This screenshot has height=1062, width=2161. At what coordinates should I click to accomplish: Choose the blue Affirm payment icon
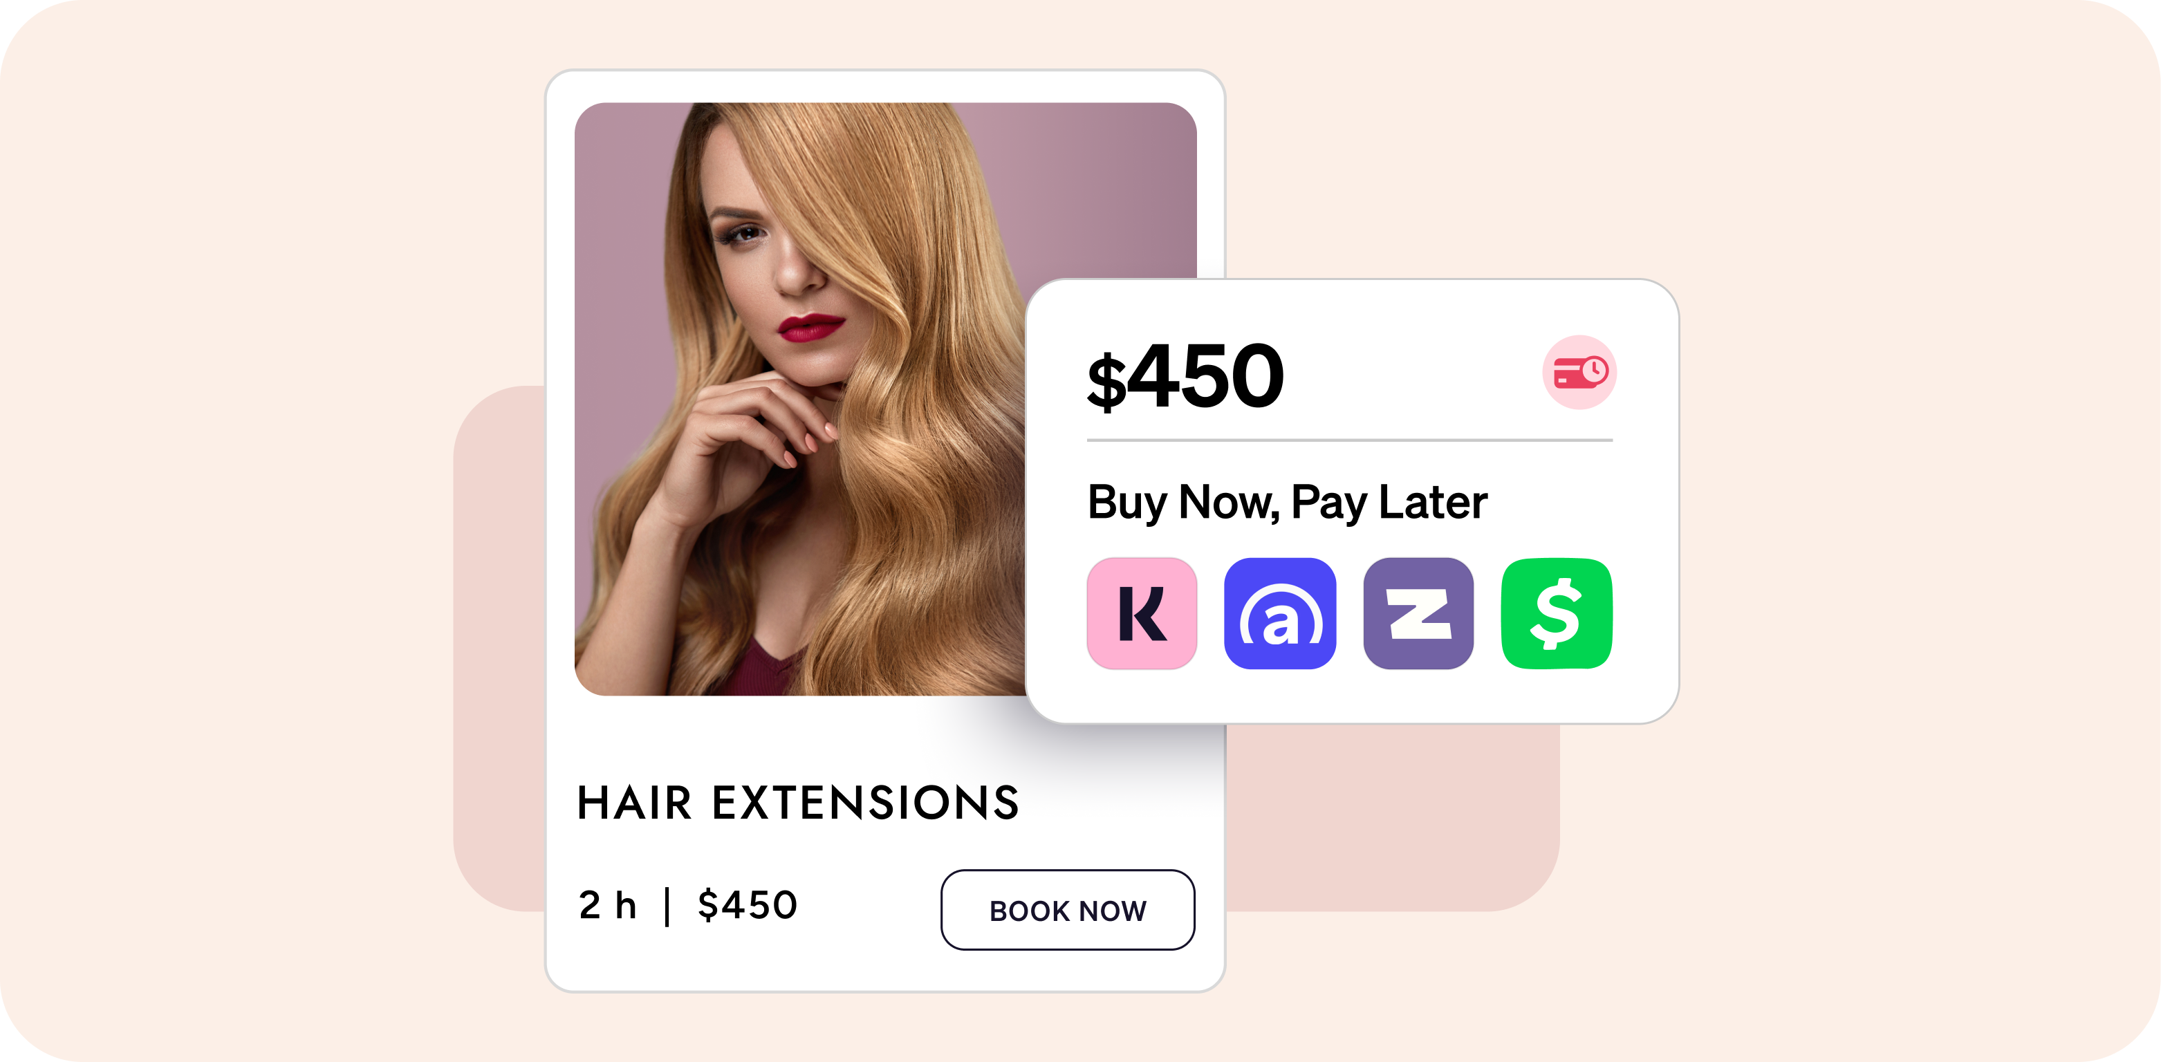tap(1280, 613)
